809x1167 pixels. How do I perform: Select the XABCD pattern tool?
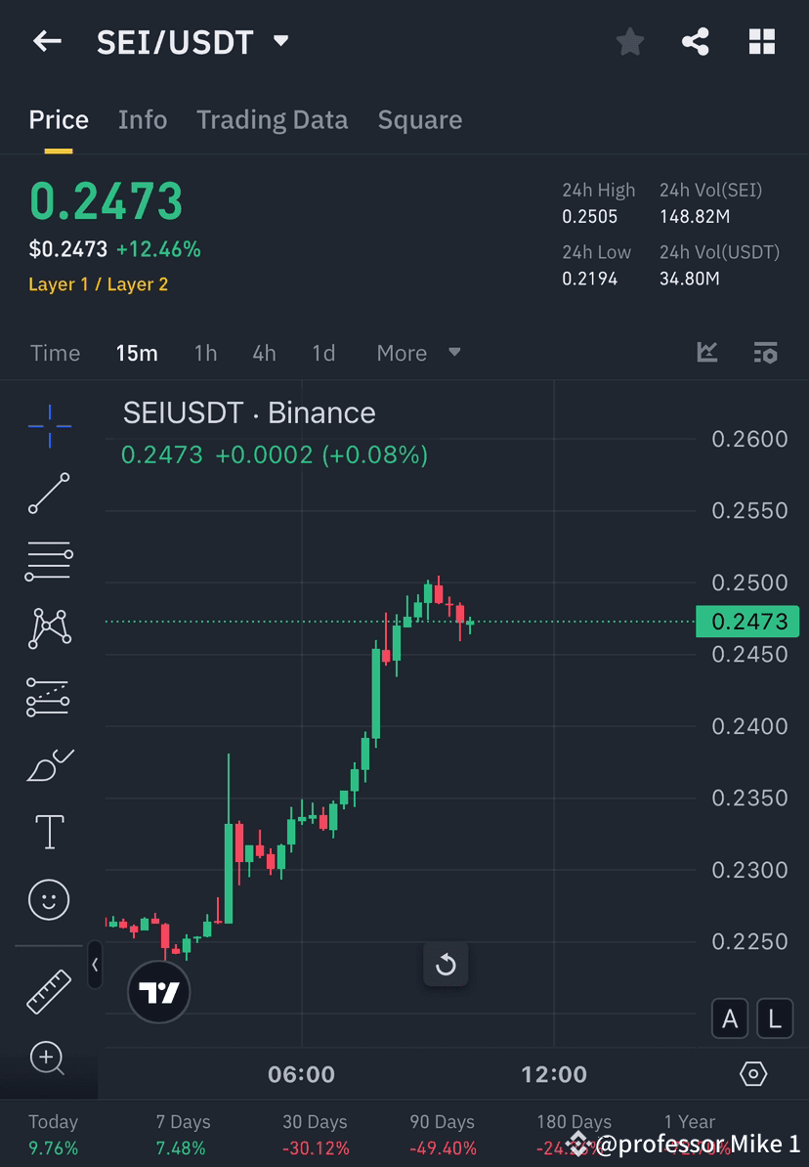[x=49, y=628]
